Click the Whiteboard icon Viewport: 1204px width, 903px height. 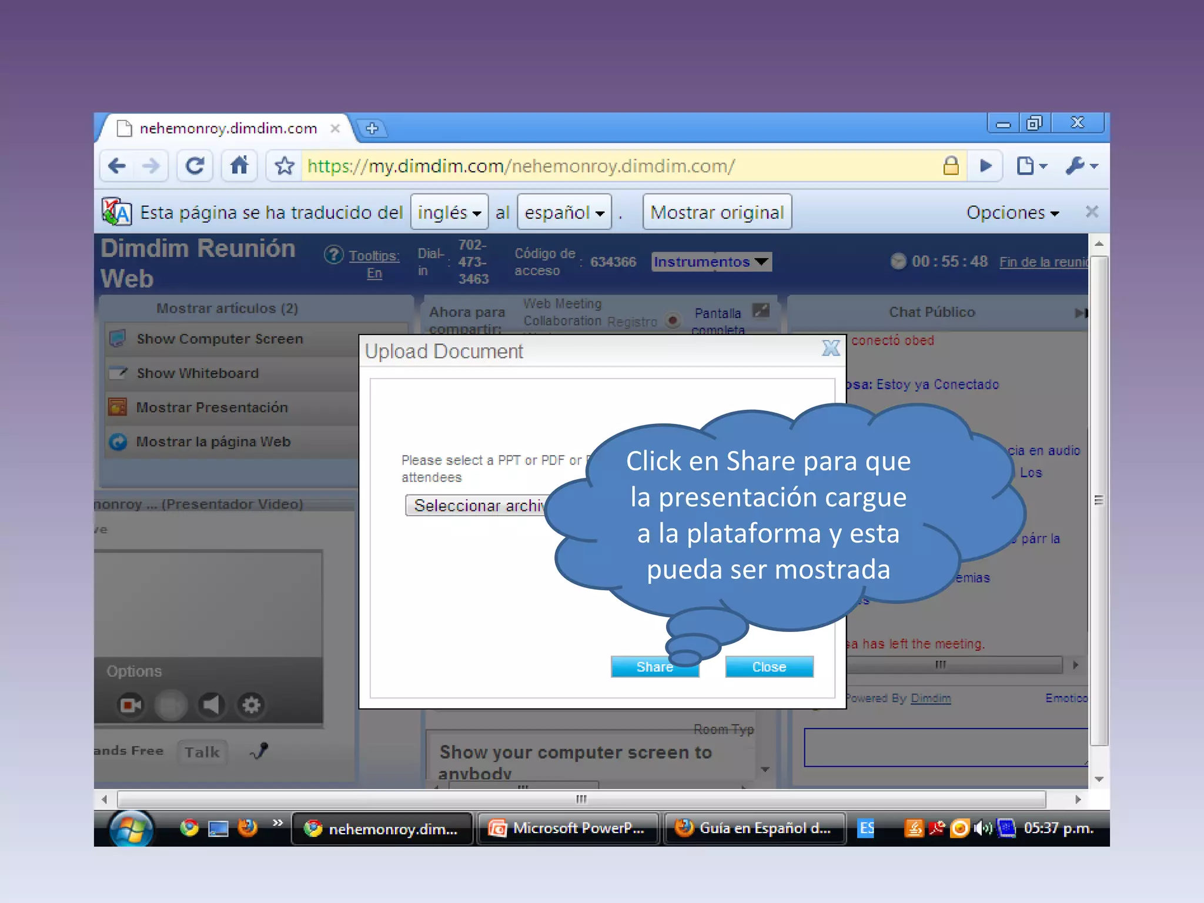(x=118, y=373)
